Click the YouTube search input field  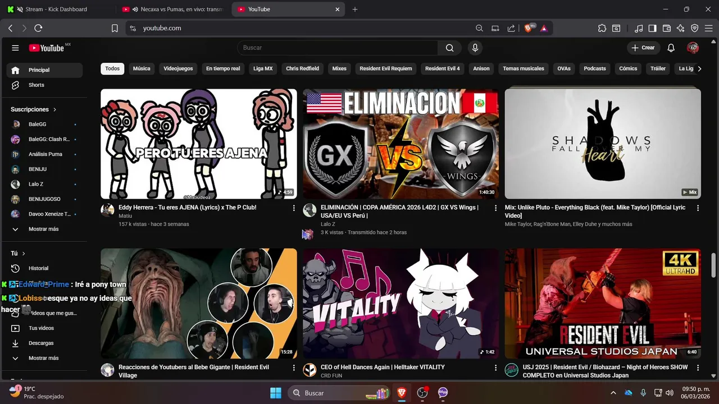point(338,48)
